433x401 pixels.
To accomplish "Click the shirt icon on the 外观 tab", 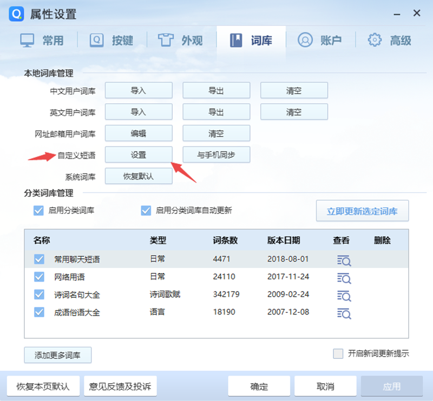I will tap(165, 39).
